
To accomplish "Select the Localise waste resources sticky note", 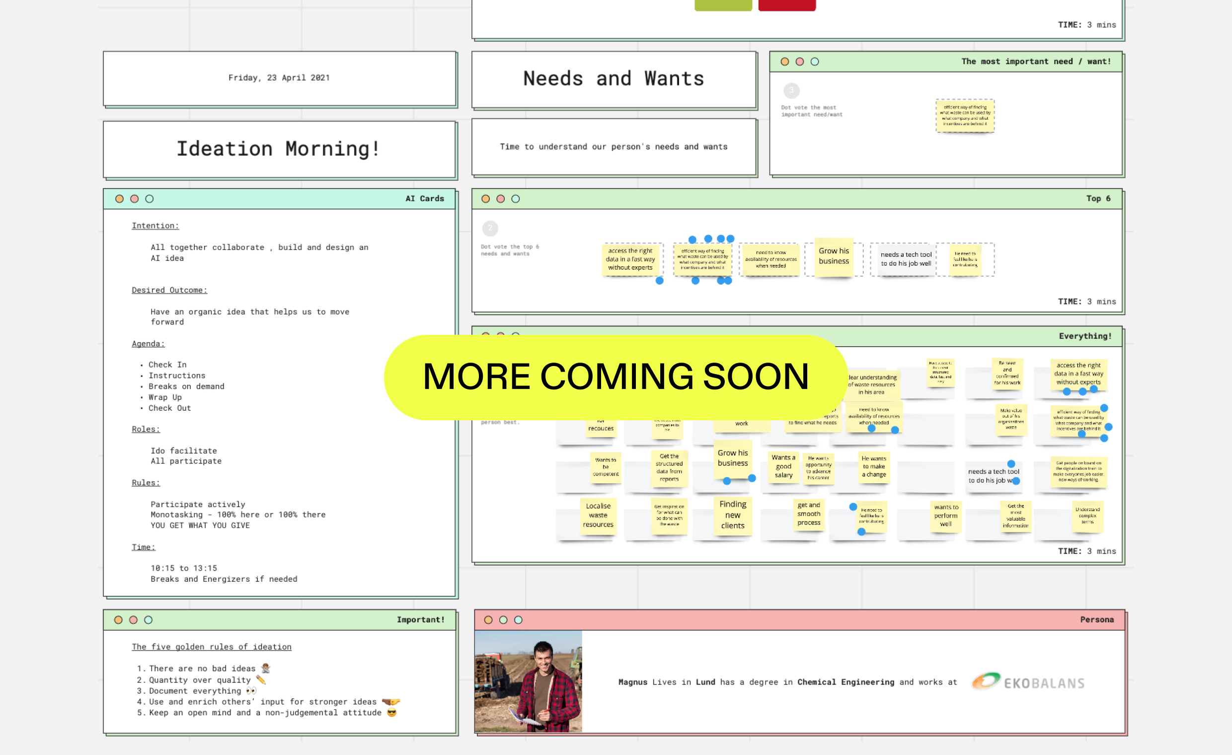I will click(598, 516).
